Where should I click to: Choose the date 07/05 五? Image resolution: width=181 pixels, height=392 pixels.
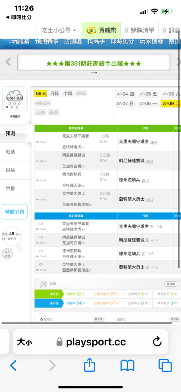tap(148, 94)
